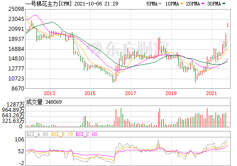Click the 2017 year marker on axis
237x166 pixels.
[131, 93]
